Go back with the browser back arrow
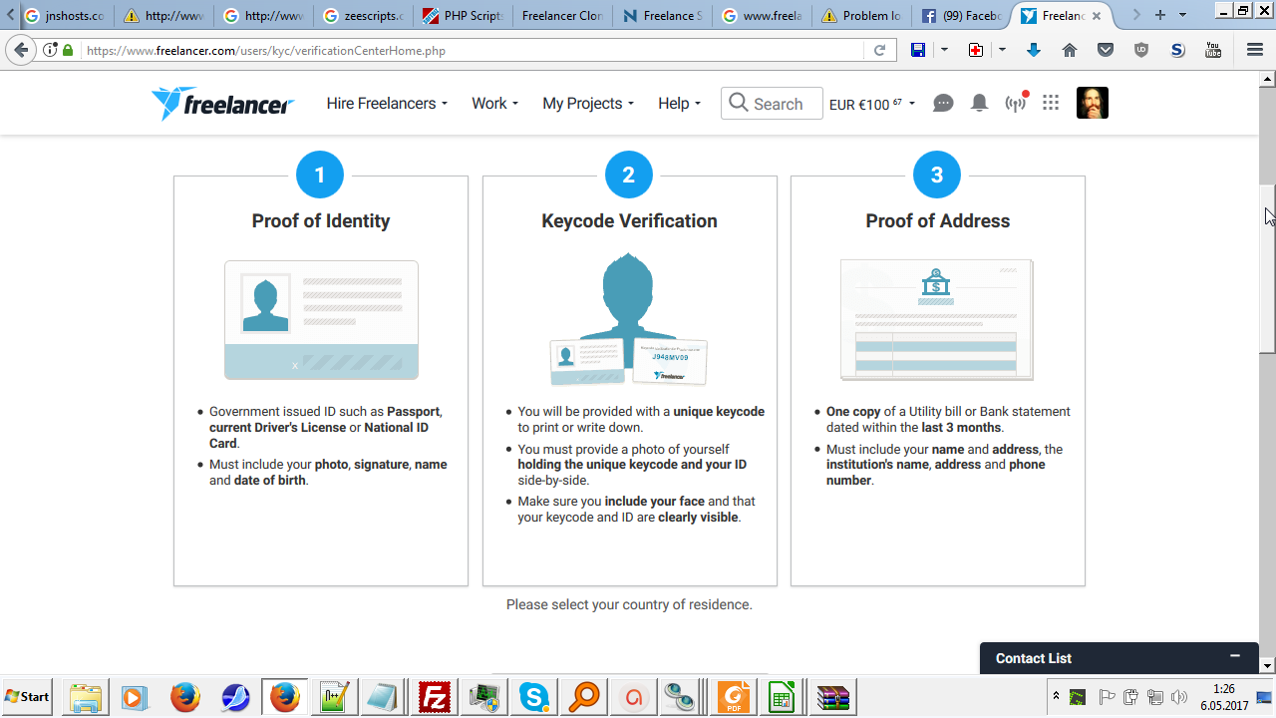The image size is (1276, 718). coord(20,50)
